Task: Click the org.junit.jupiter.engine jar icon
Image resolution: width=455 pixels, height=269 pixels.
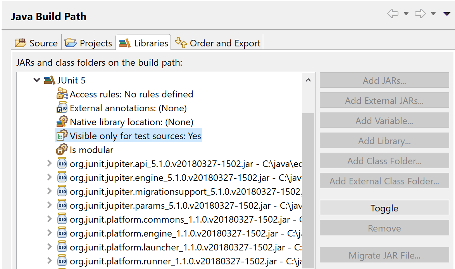Action: pyautogui.click(x=62, y=177)
